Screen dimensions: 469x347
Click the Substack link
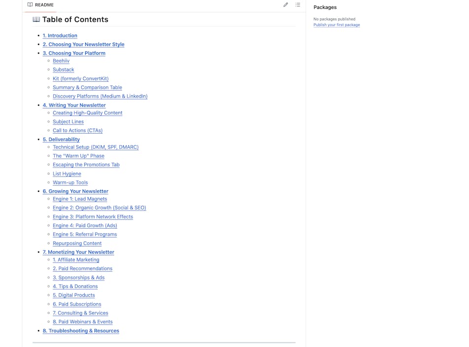point(63,69)
